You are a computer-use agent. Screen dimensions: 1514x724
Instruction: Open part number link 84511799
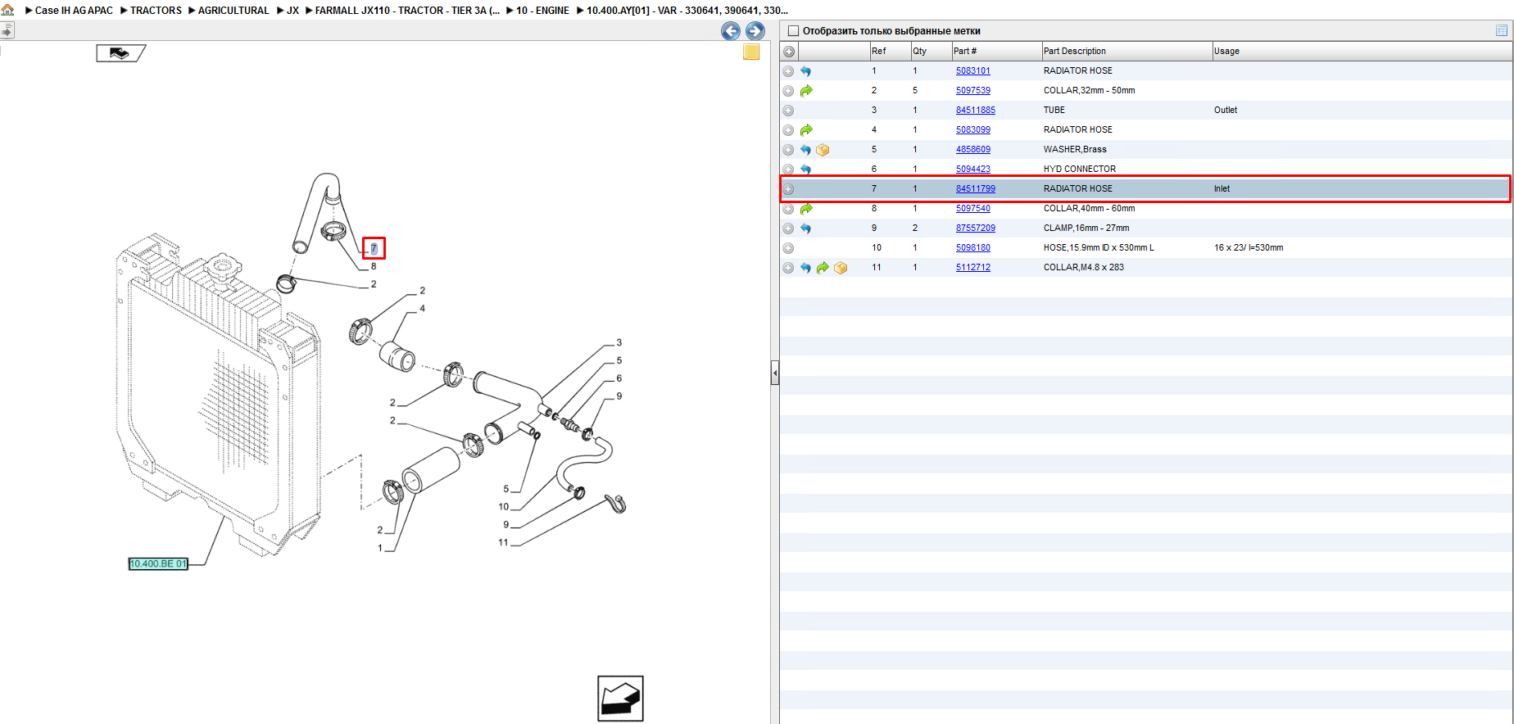tap(976, 189)
